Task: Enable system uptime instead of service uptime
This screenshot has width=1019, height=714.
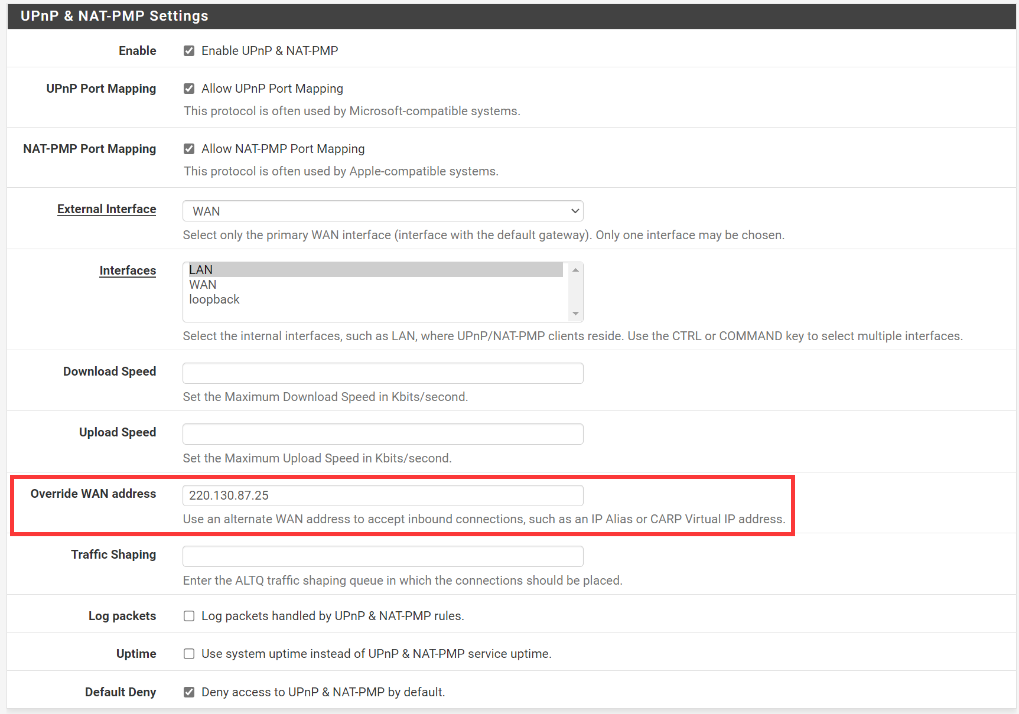Action: coord(189,654)
